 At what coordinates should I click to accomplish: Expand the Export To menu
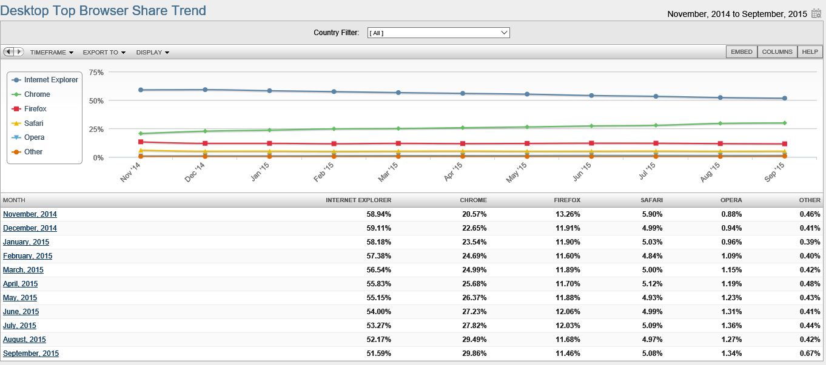point(104,53)
